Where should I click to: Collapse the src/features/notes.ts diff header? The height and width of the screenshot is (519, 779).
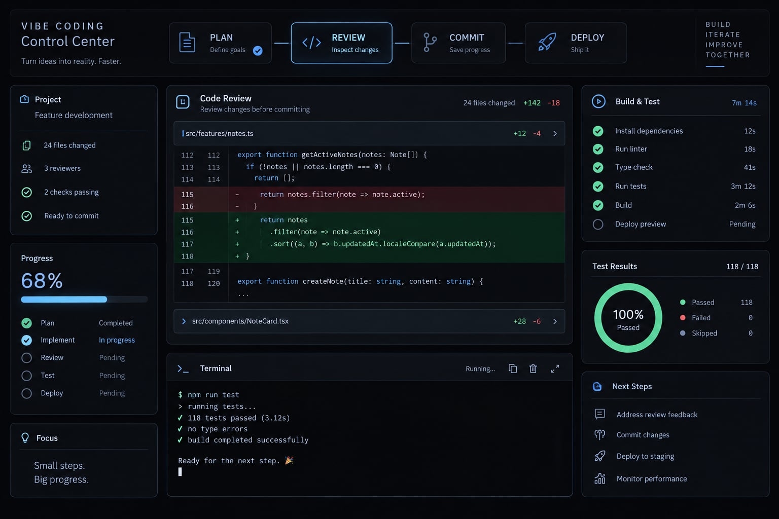point(369,133)
